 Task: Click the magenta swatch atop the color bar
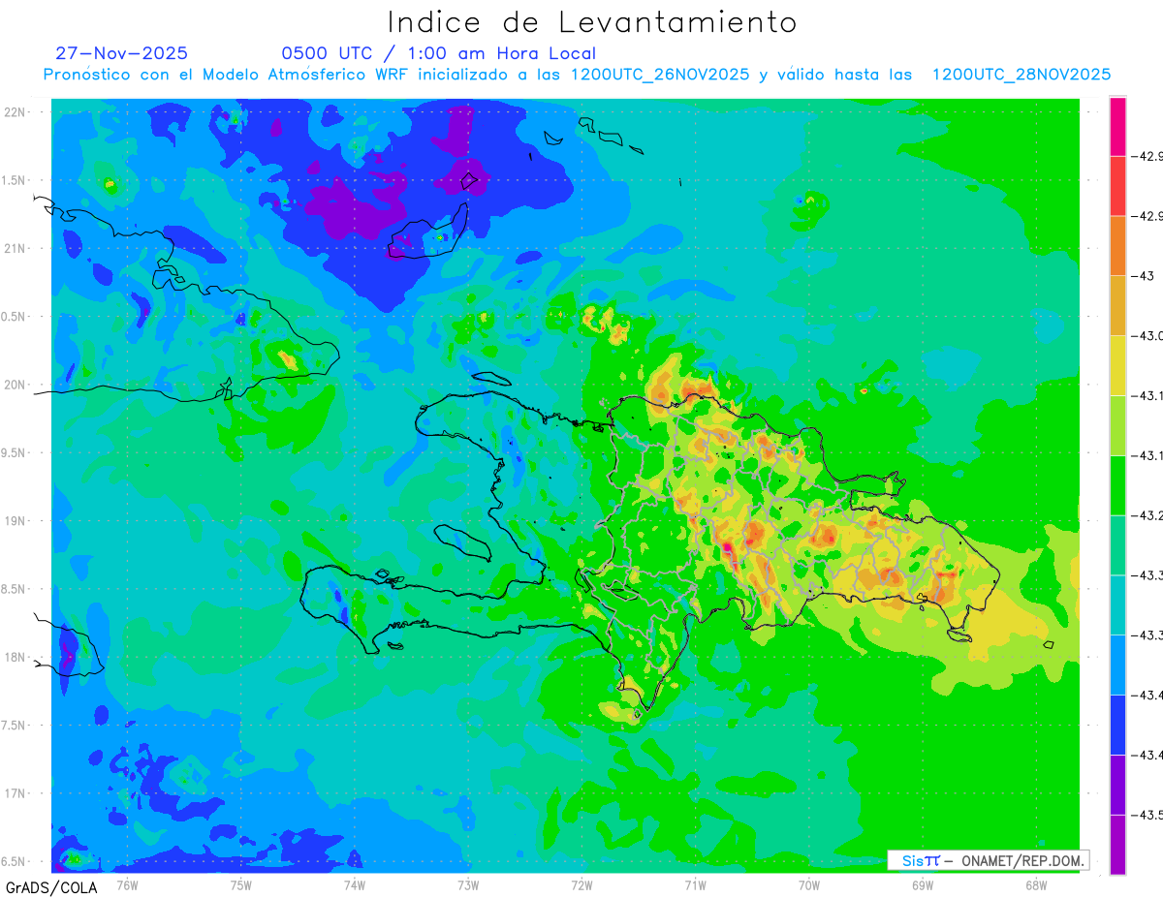[1117, 126]
